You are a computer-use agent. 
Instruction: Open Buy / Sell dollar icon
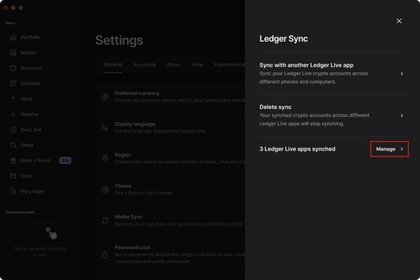tap(13, 130)
